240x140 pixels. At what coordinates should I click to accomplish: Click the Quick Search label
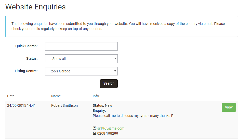click(26, 46)
